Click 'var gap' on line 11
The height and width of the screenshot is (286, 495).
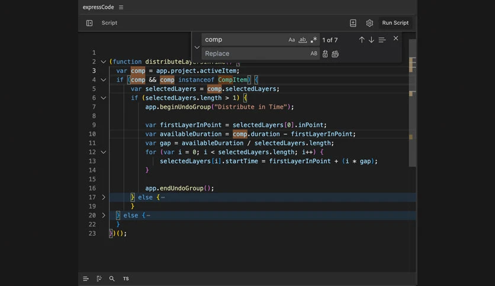(158, 144)
